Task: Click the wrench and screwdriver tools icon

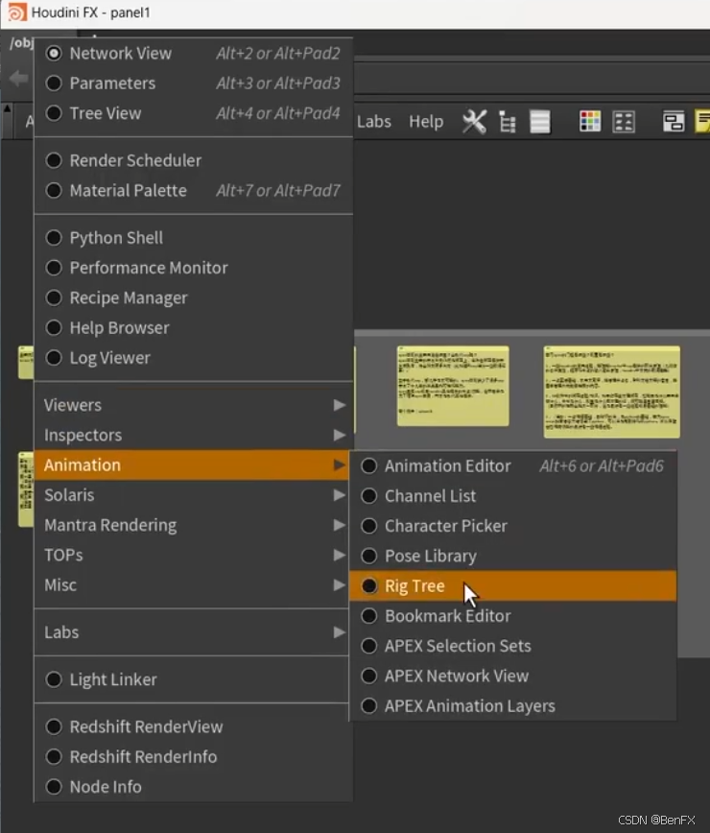Action: (x=474, y=122)
